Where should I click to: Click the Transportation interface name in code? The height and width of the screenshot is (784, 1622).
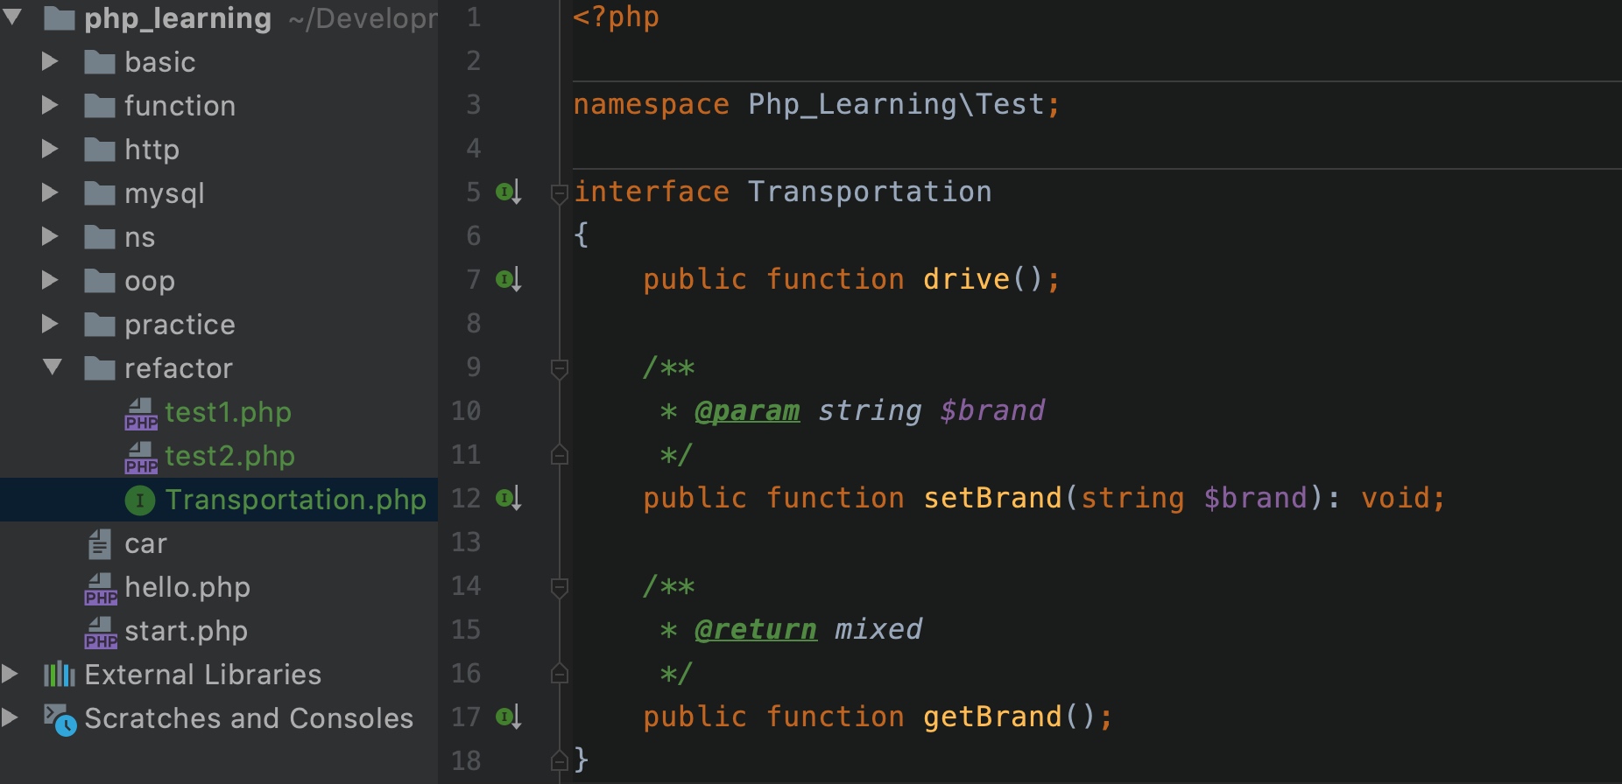point(870,192)
